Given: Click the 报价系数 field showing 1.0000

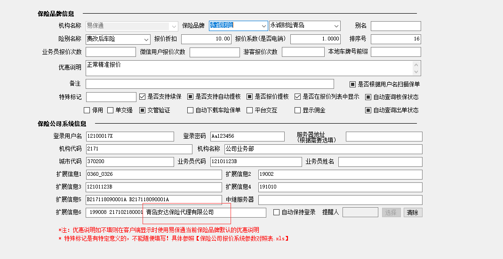Looking at the screenshot, I should [x=315, y=39].
